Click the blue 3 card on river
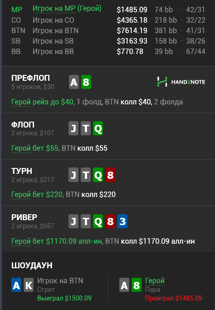Viewport: 215px width, 310px height. (x=122, y=221)
